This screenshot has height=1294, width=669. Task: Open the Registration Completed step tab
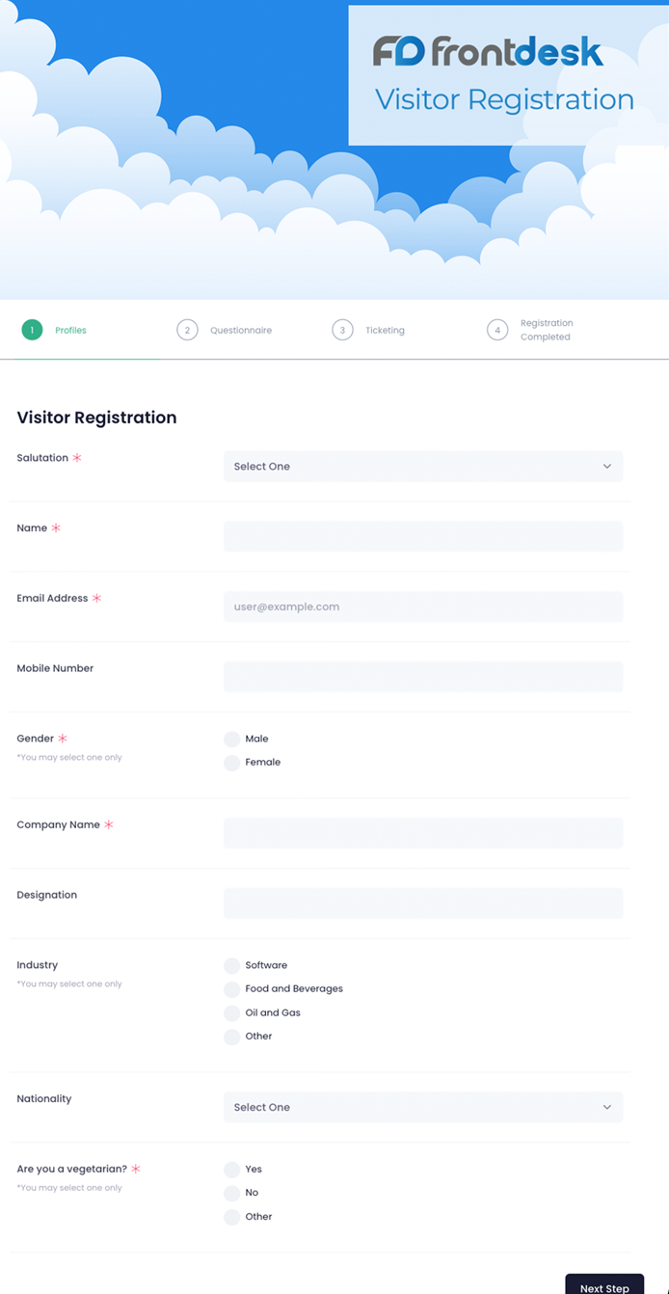point(547,330)
